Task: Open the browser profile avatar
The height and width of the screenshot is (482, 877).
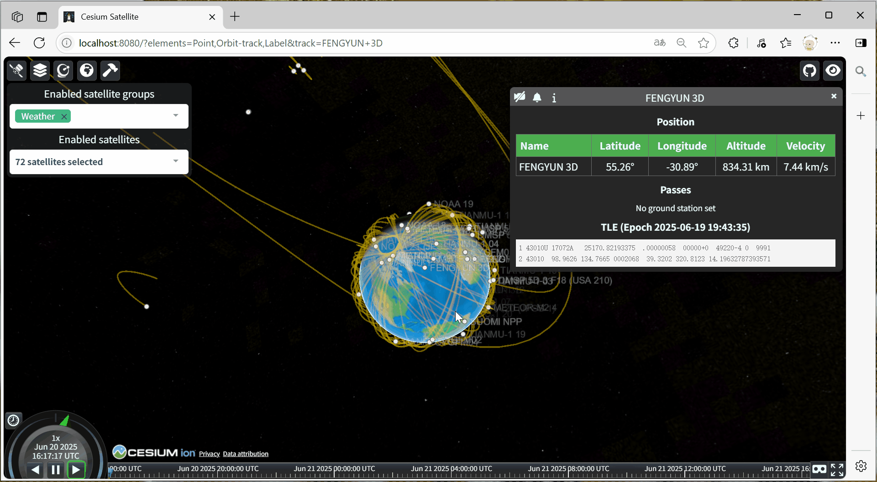Action: [x=810, y=43]
